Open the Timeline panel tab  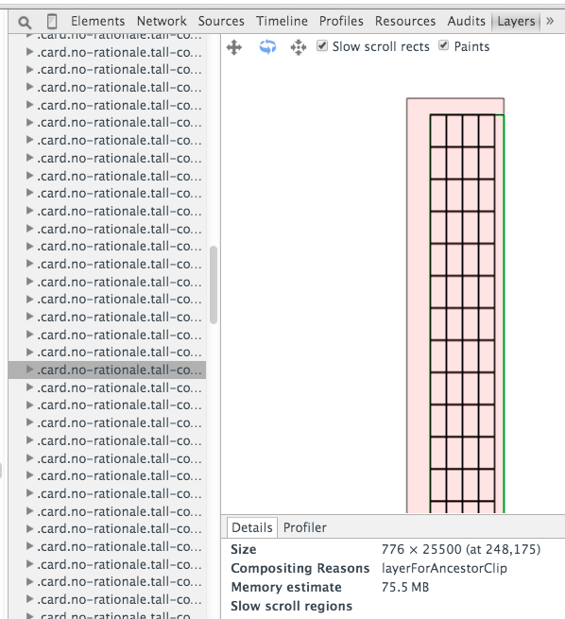pos(282,21)
